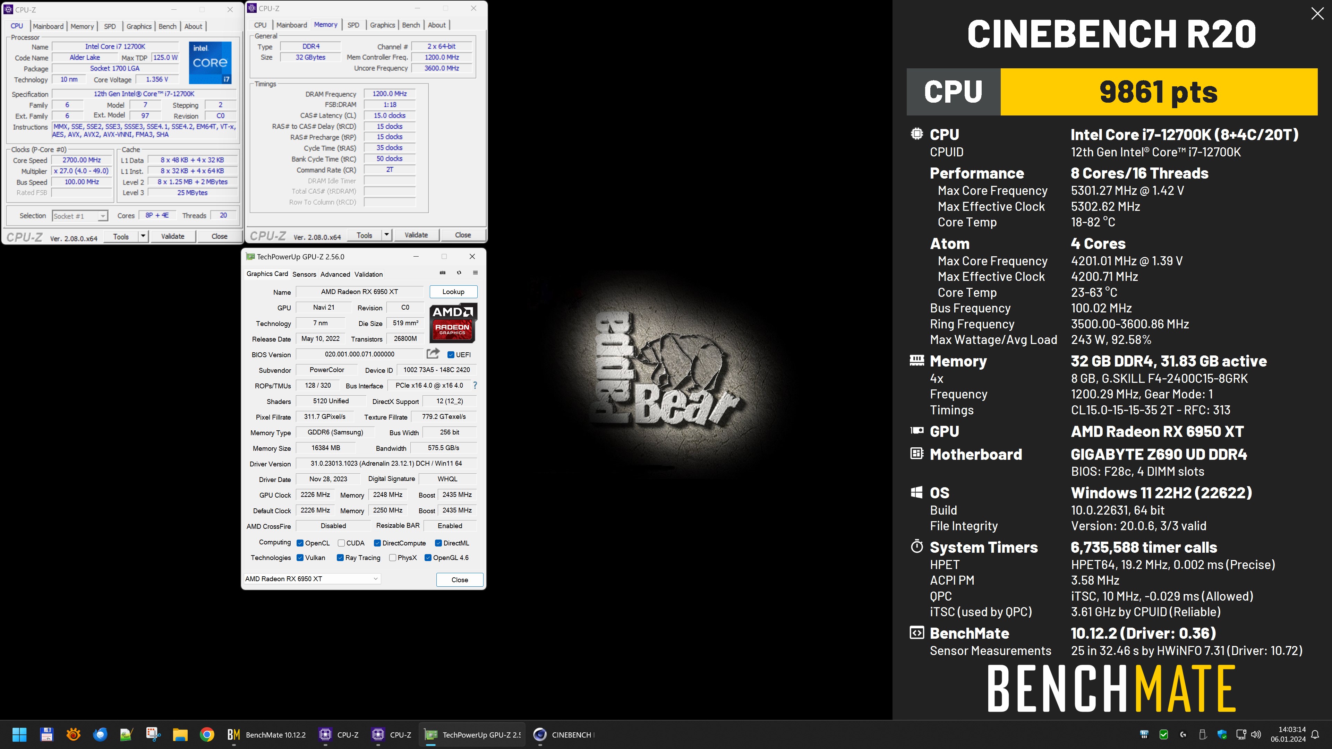Switch to CINEBENCH taskbar item

[564, 734]
